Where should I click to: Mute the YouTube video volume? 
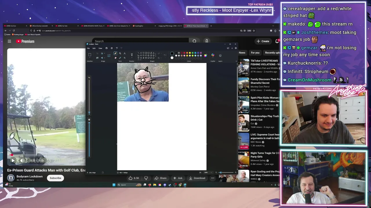click(22, 160)
